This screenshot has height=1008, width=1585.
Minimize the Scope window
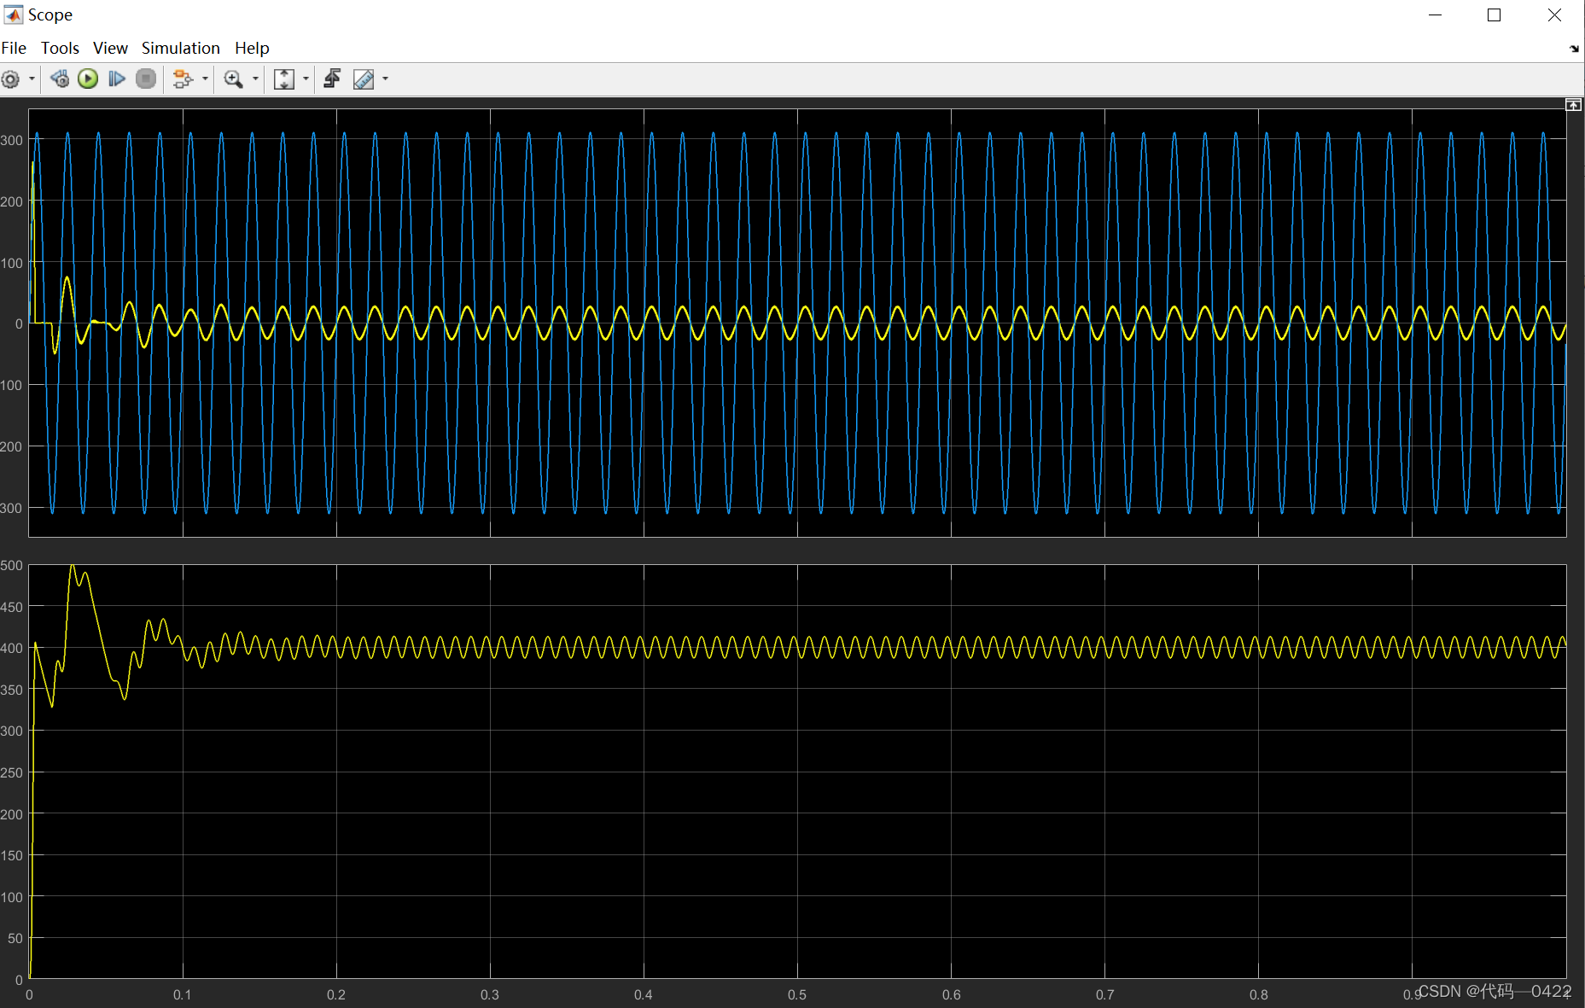(1435, 15)
